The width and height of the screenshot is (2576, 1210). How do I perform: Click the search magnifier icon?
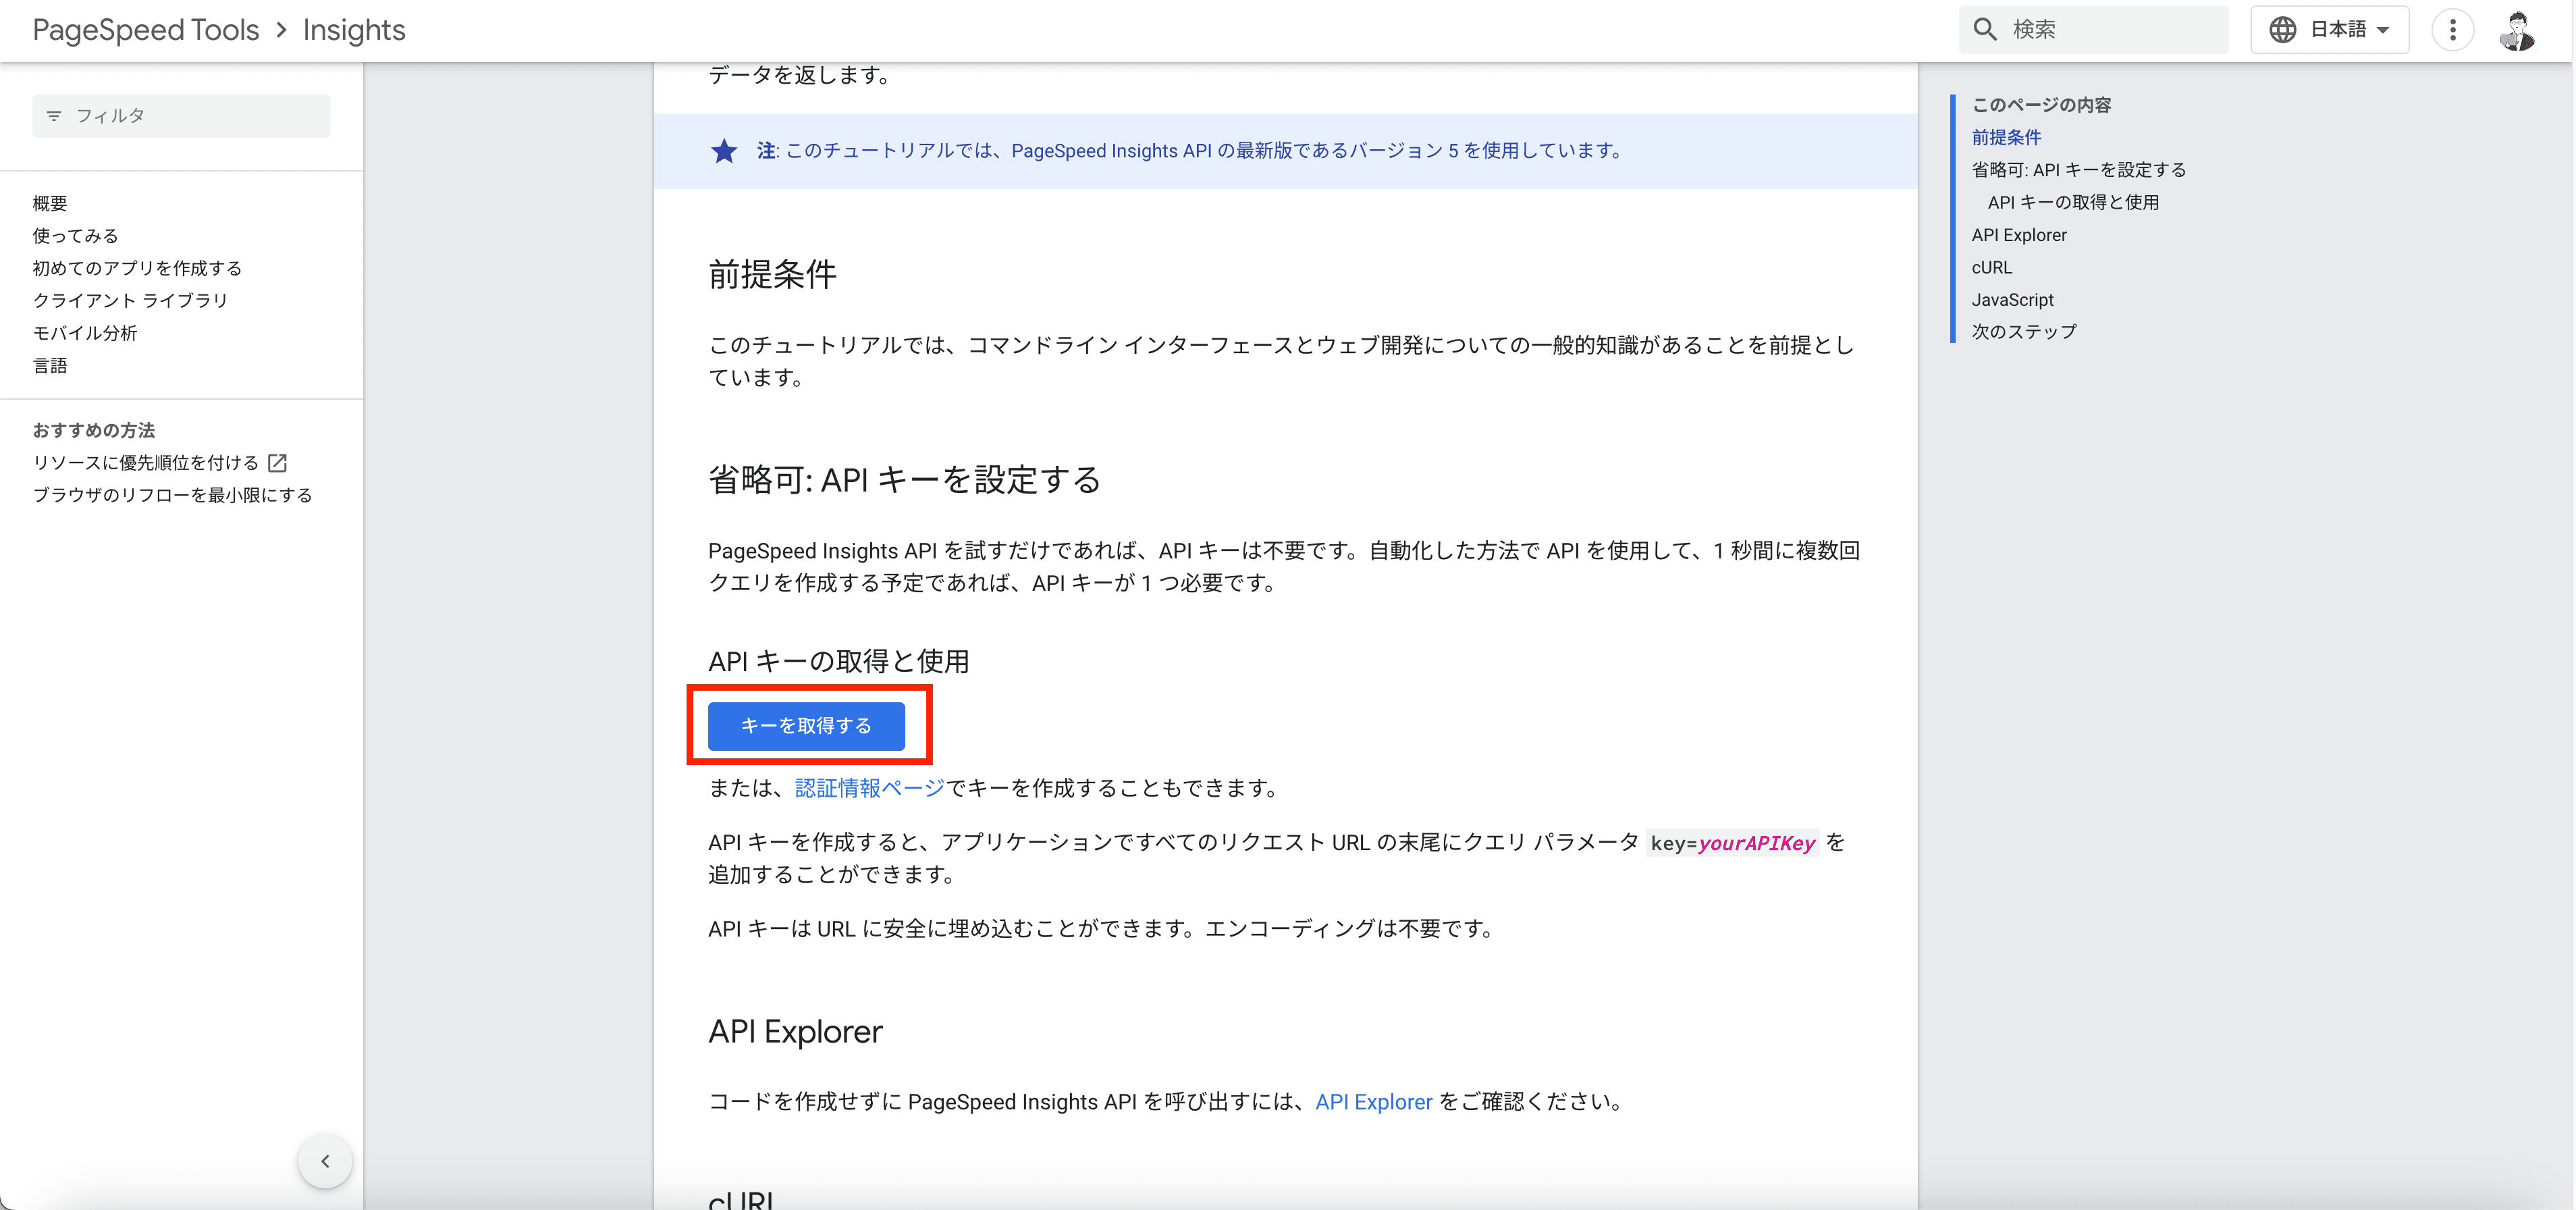[1985, 30]
